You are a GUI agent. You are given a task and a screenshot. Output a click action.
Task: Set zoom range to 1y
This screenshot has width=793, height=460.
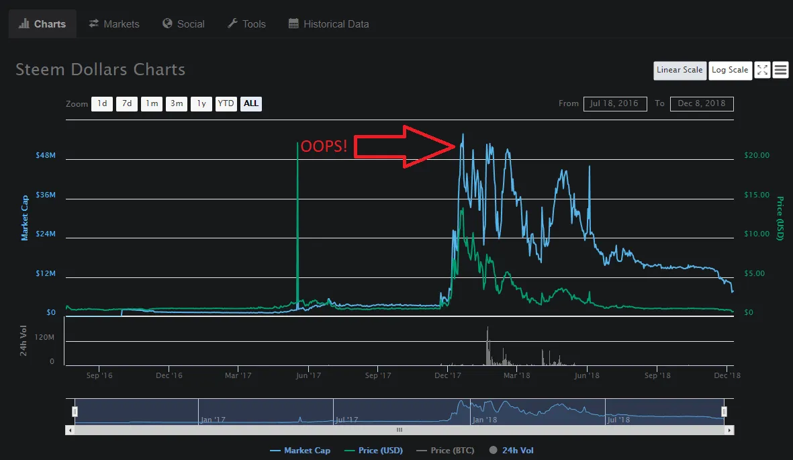pyautogui.click(x=201, y=103)
